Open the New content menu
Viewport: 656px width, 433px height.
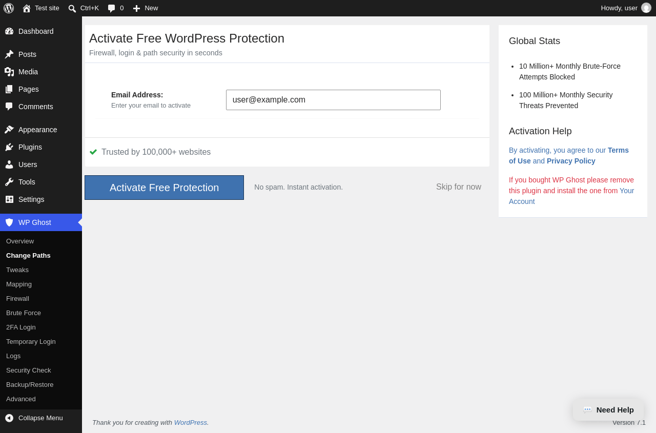click(145, 8)
